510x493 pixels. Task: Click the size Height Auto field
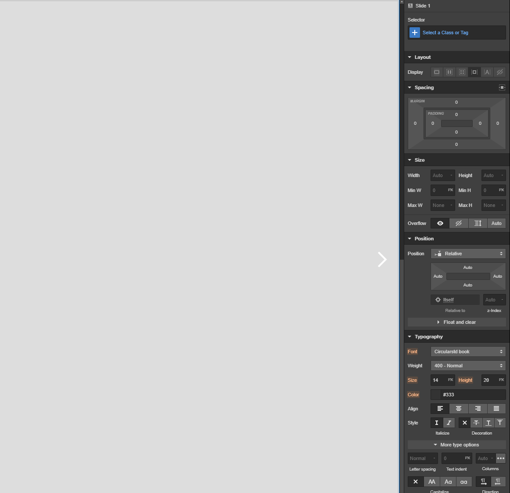(493, 175)
